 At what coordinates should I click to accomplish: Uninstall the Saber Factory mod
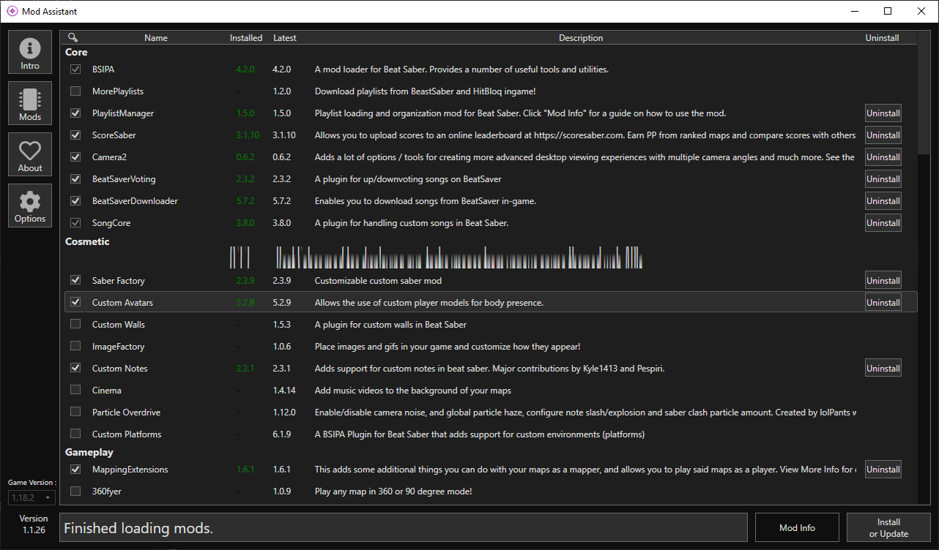click(x=883, y=279)
